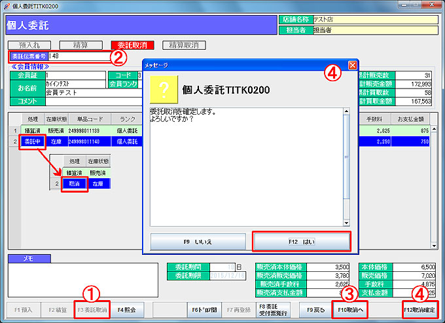The width and height of the screenshot is (445, 323).
Task: Click the 店舗名称 field テスト店
Action: point(376,20)
